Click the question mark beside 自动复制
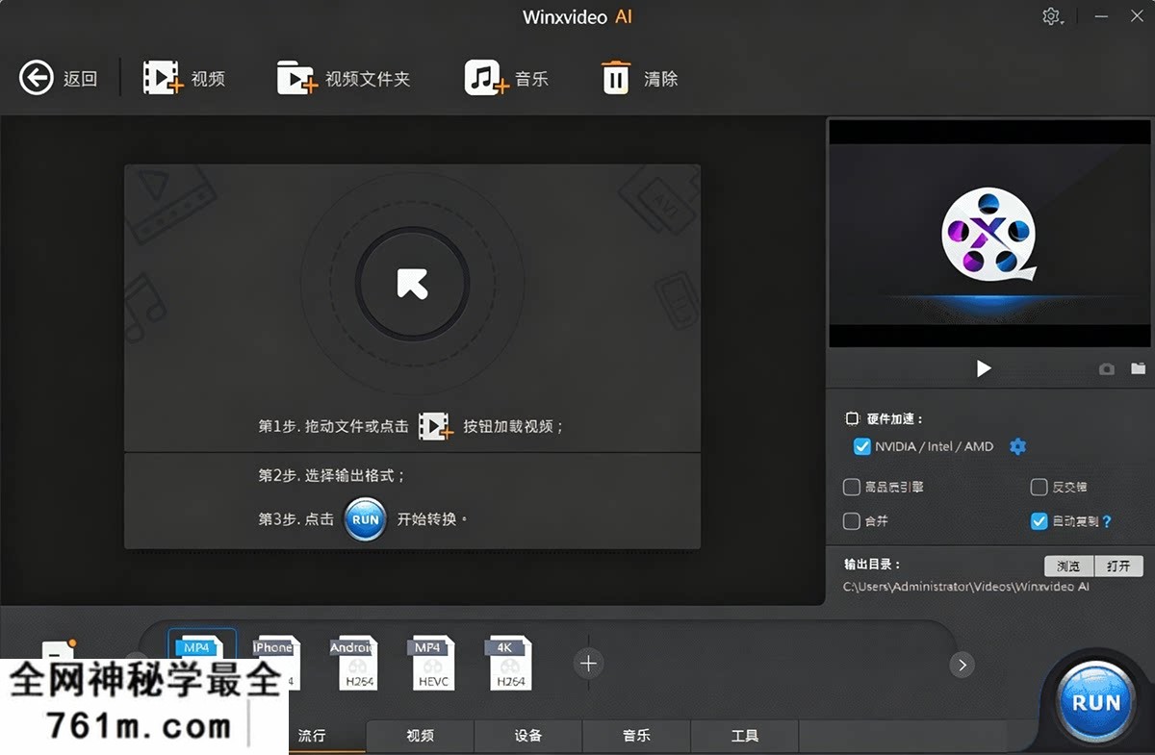The height and width of the screenshot is (755, 1155). pos(1107,521)
